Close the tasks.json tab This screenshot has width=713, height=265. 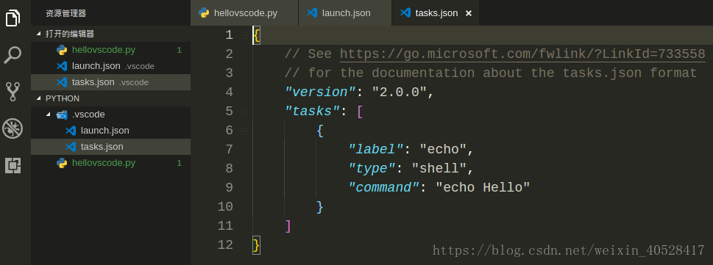pyautogui.click(x=469, y=13)
